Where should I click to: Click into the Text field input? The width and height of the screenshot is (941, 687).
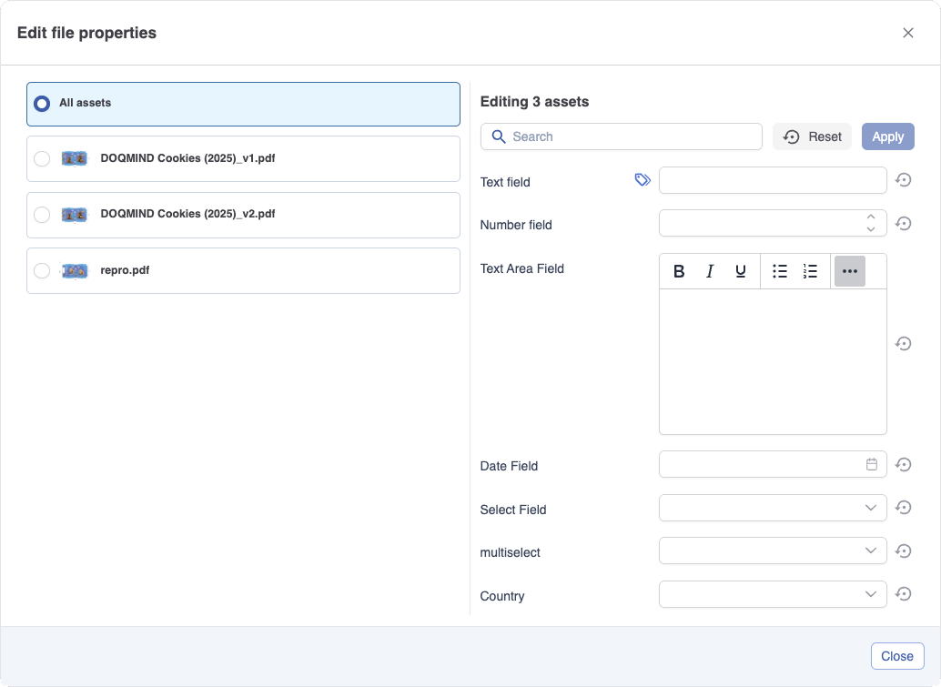point(773,180)
